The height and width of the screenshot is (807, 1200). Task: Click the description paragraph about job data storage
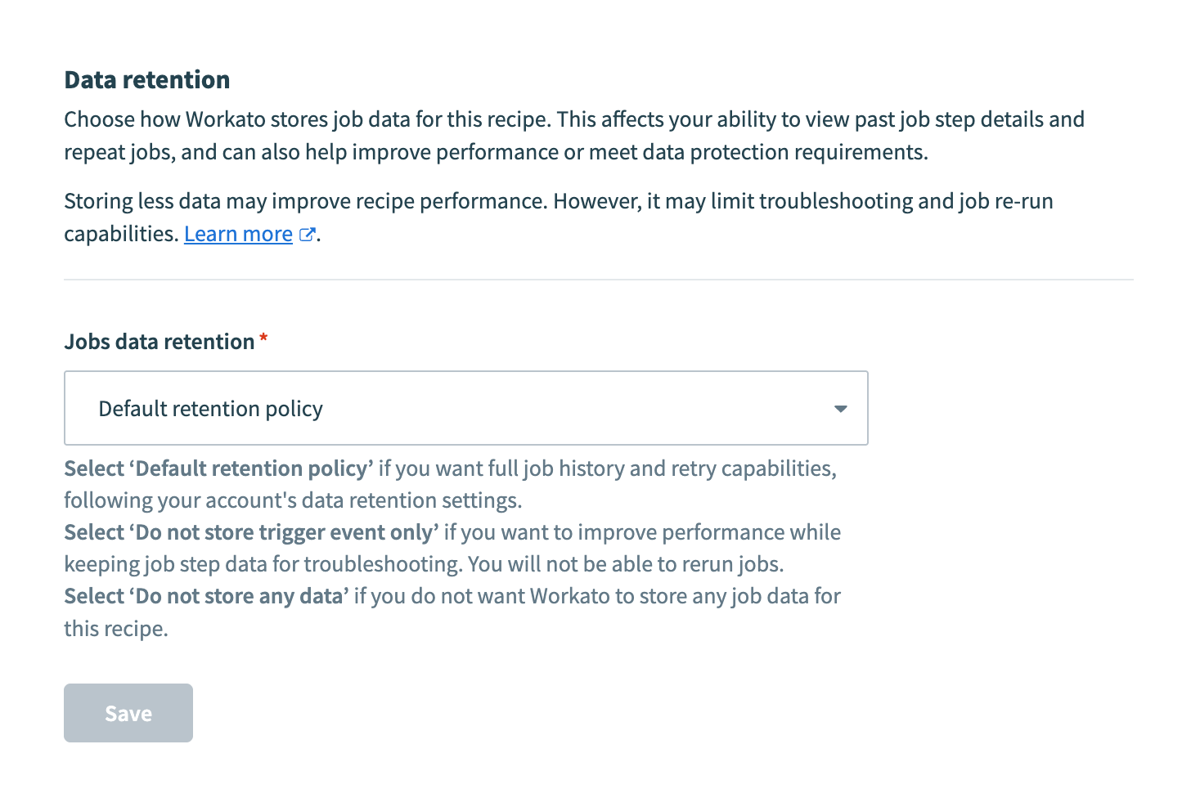(573, 135)
